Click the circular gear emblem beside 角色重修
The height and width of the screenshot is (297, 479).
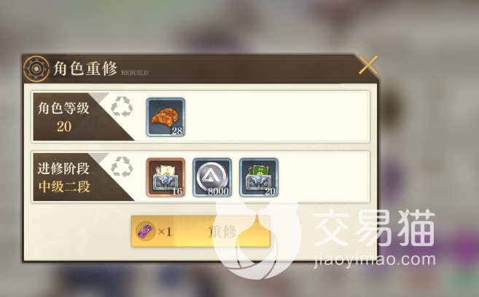[x=36, y=68]
